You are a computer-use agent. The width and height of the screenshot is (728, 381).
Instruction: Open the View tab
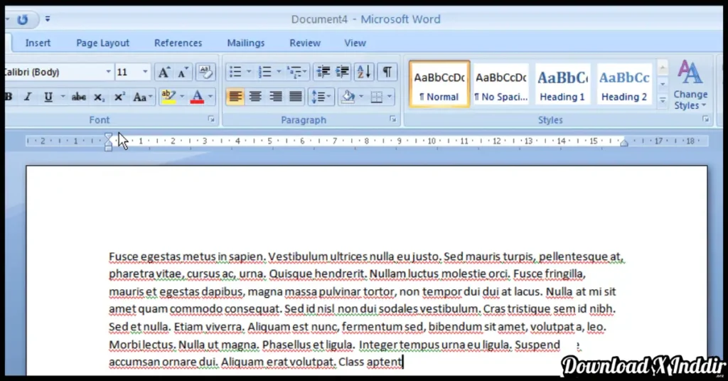(x=355, y=43)
